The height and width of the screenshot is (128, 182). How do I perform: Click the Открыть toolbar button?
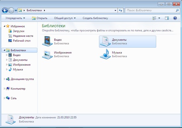point(40,18)
